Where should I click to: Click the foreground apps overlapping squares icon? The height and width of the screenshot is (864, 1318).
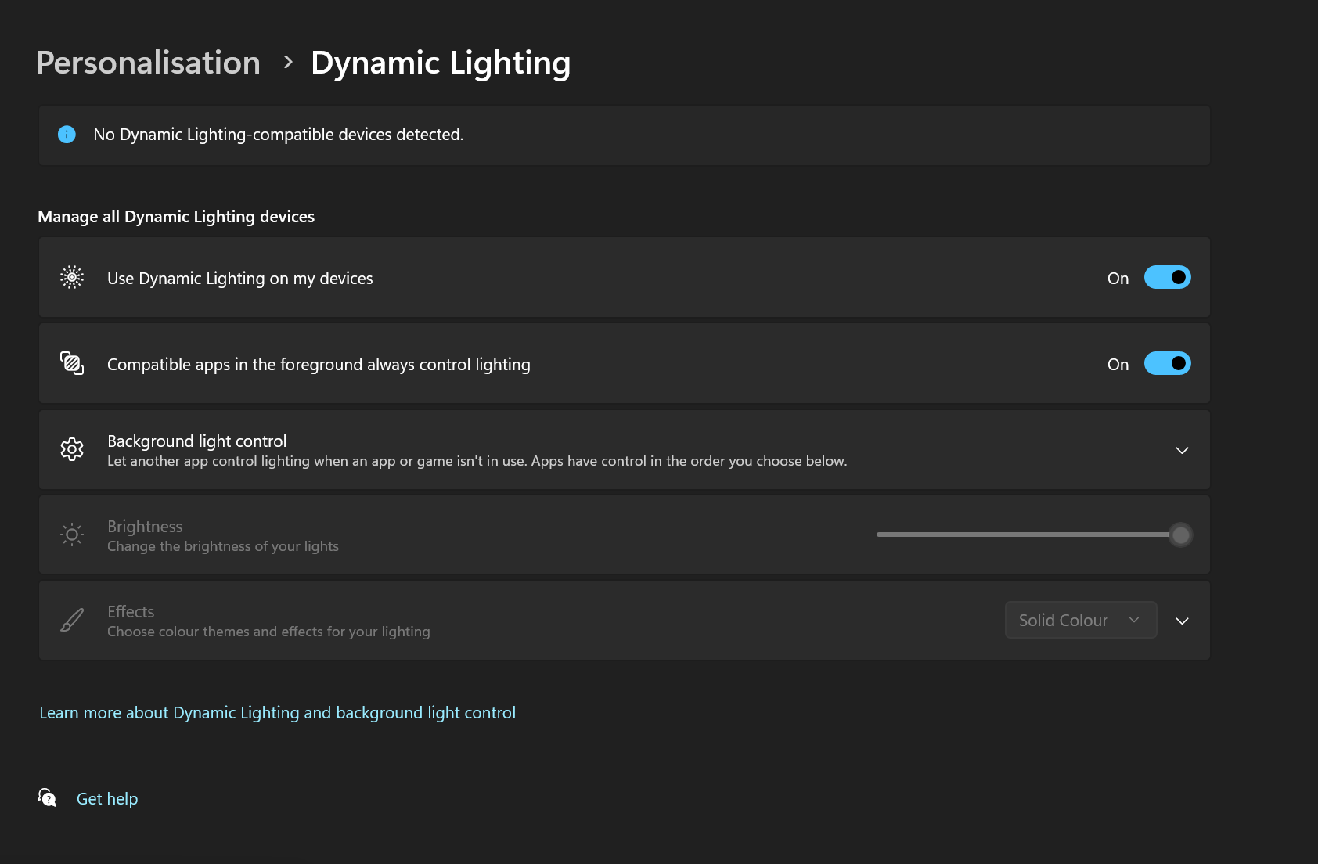(72, 363)
